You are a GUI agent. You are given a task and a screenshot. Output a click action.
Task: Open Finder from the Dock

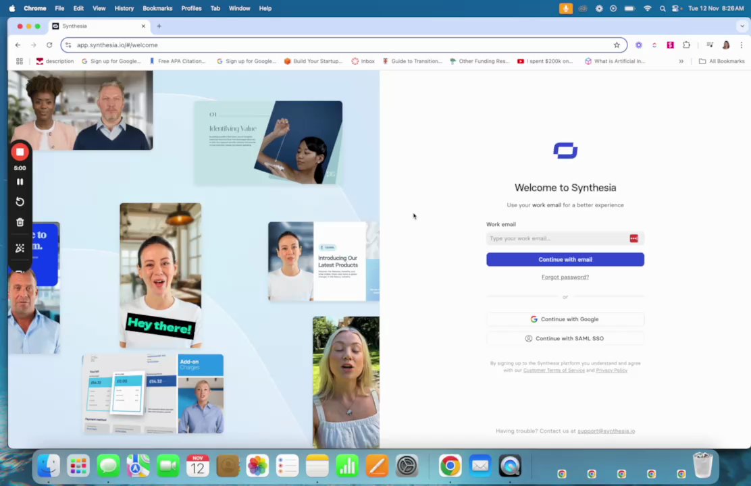pos(49,466)
